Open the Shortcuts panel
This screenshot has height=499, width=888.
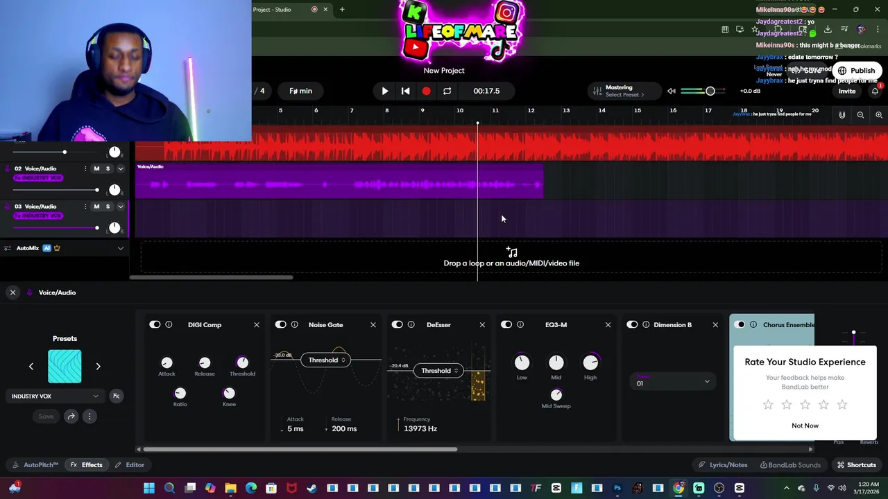[x=857, y=465]
